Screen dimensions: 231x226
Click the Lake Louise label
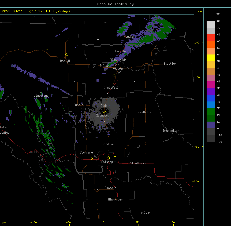pyautogui.click(x=5, y=130)
